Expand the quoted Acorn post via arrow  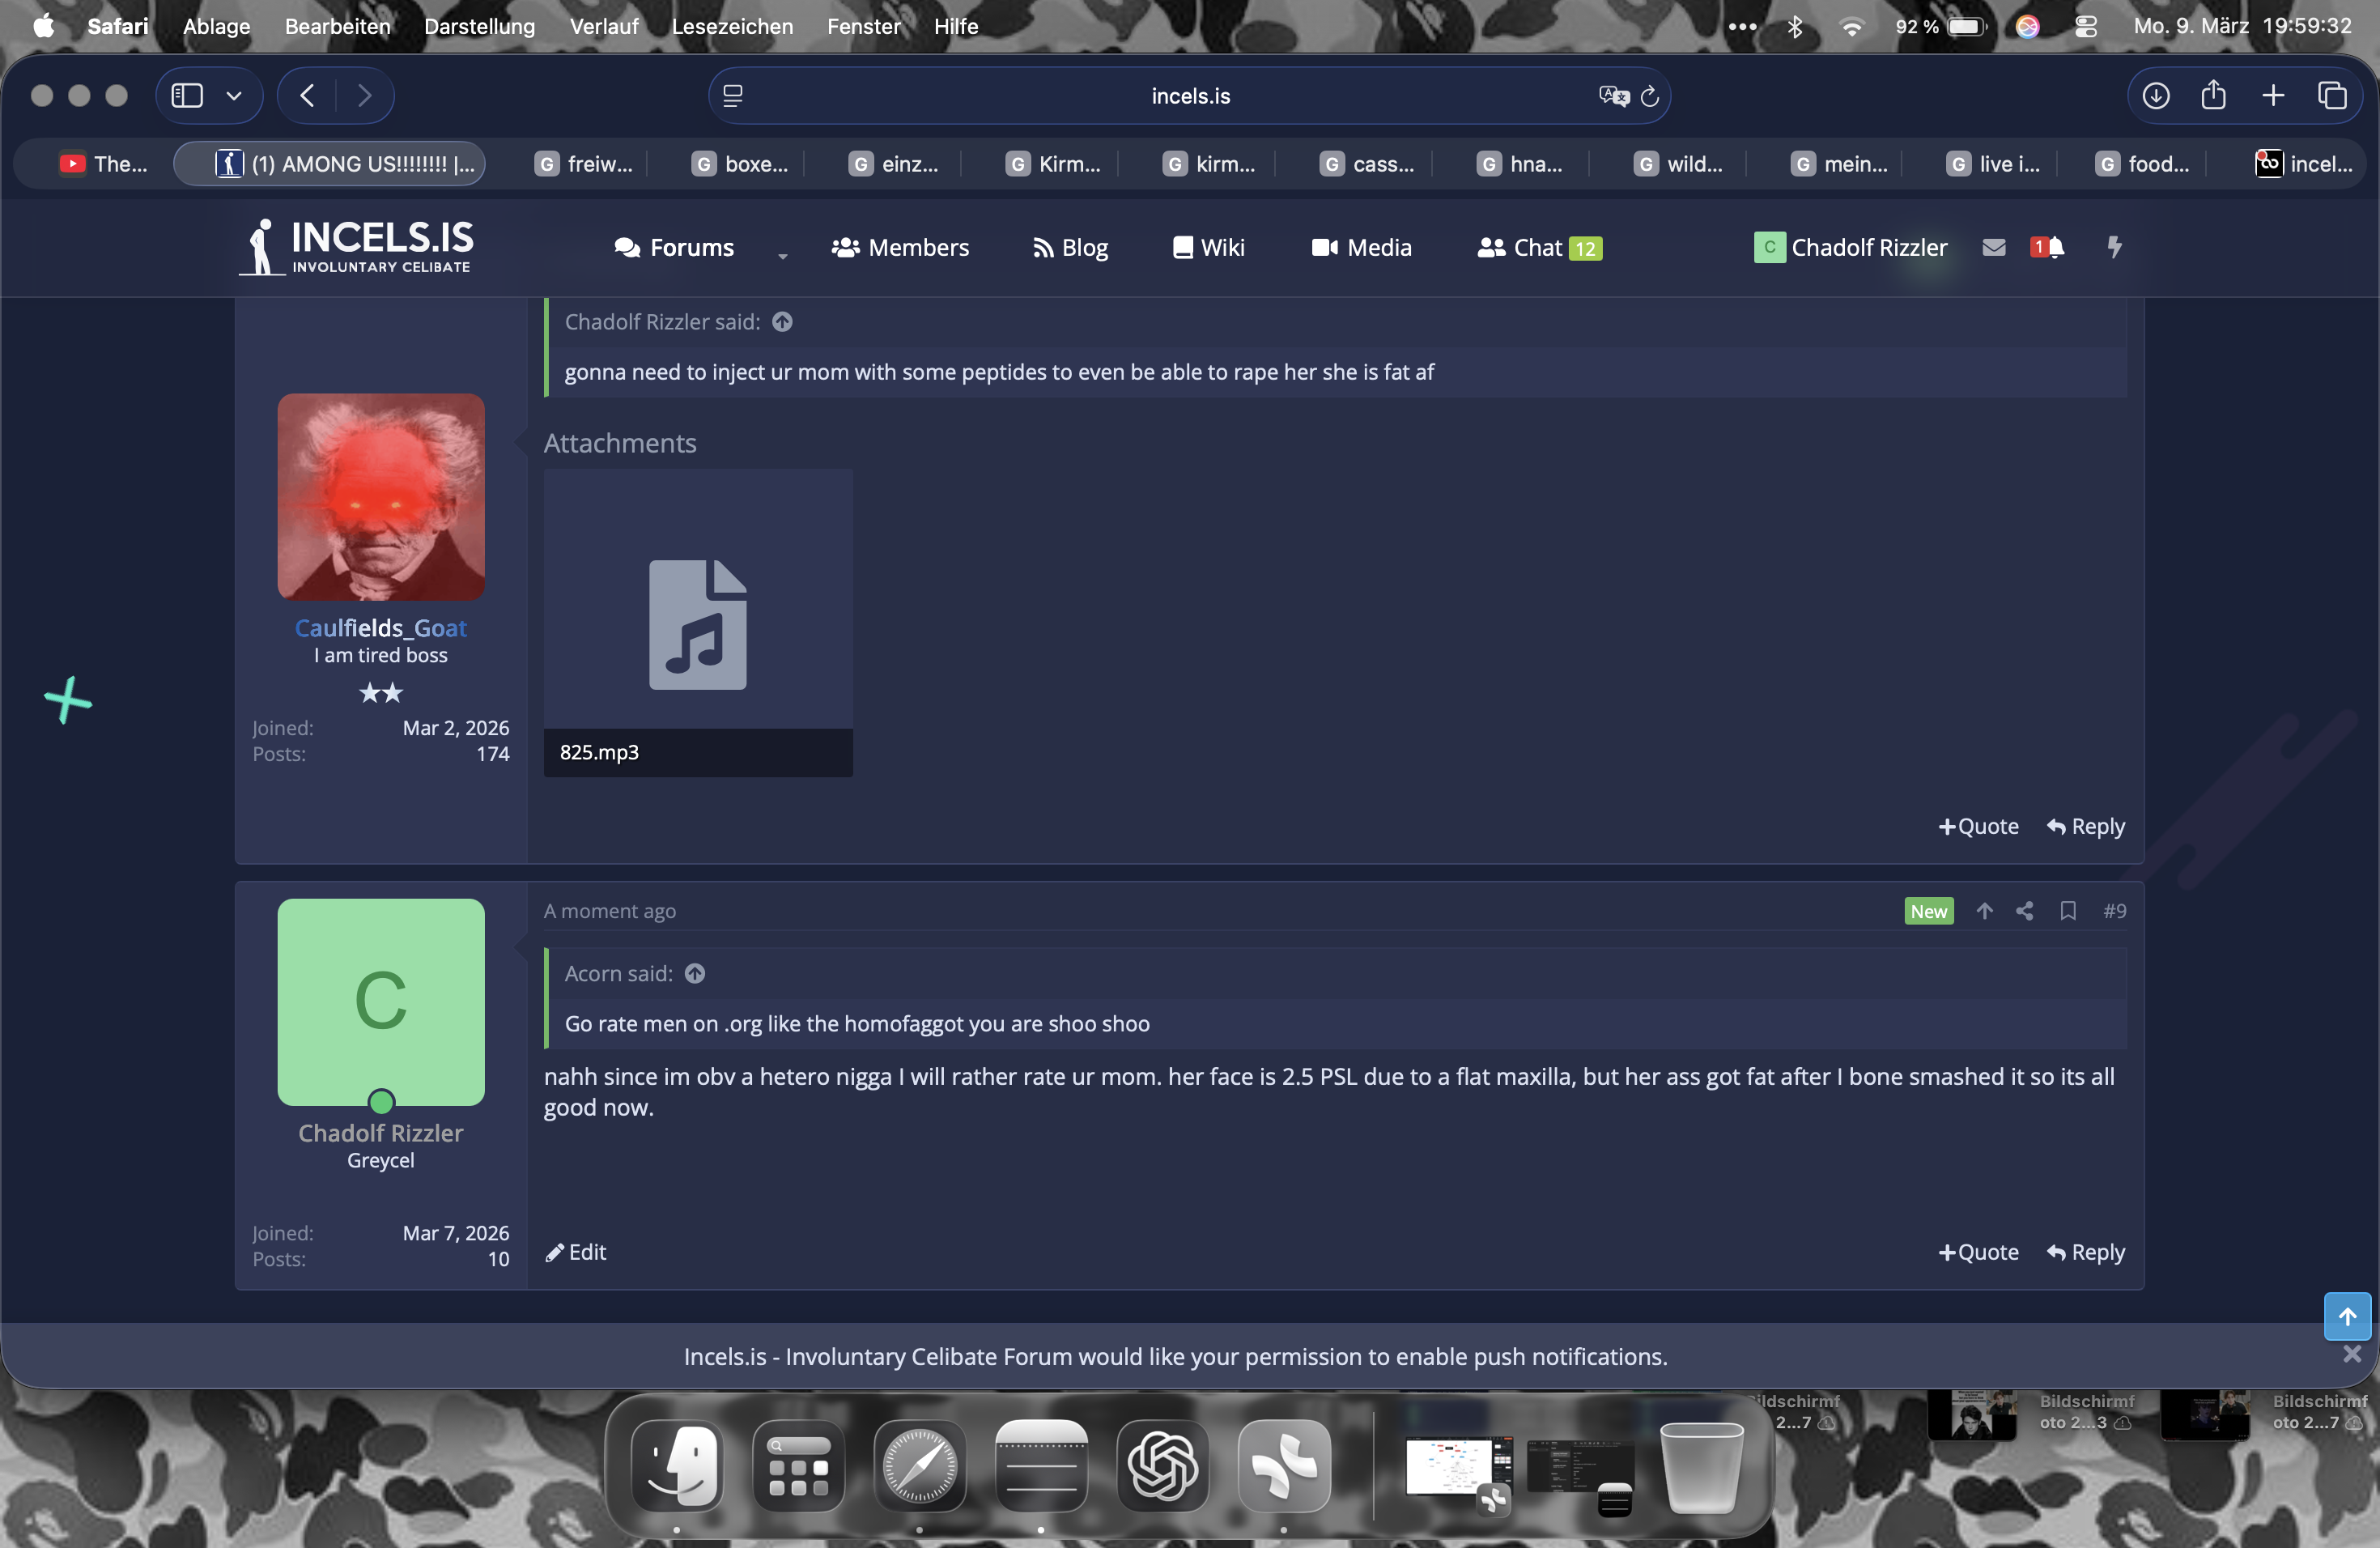pos(695,974)
